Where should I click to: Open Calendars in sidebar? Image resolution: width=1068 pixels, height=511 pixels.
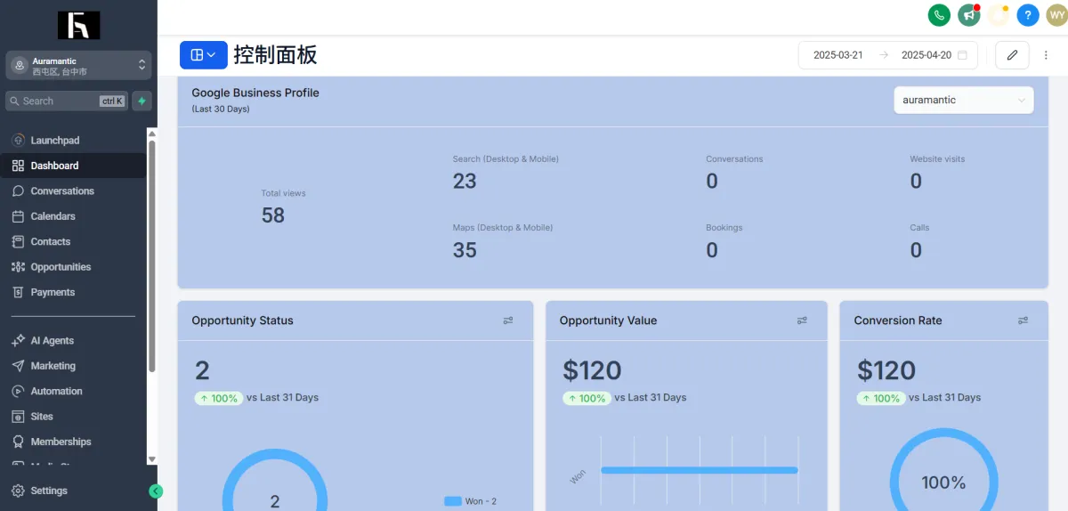pyautogui.click(x=53, y=216)
